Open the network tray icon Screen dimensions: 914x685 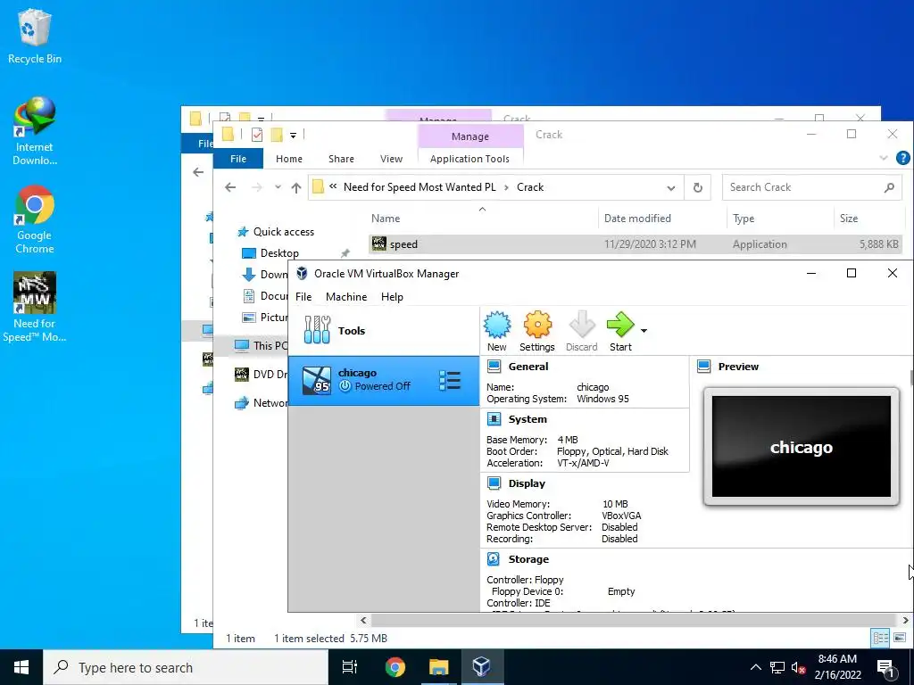click(x=777, y=667)
